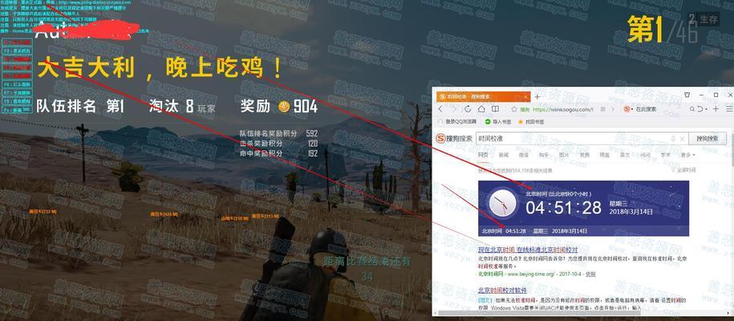Click the 命中奖励积分 192 row
This screenshot has height=321, width=734.
click(x=278, y=153)
